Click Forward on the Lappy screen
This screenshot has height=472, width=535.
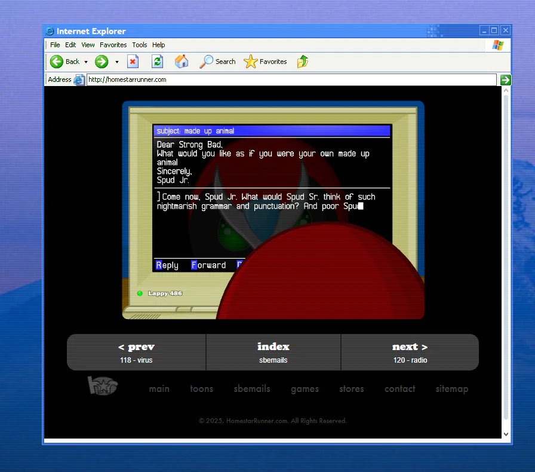pyautogui.click(x=208, y=265)
